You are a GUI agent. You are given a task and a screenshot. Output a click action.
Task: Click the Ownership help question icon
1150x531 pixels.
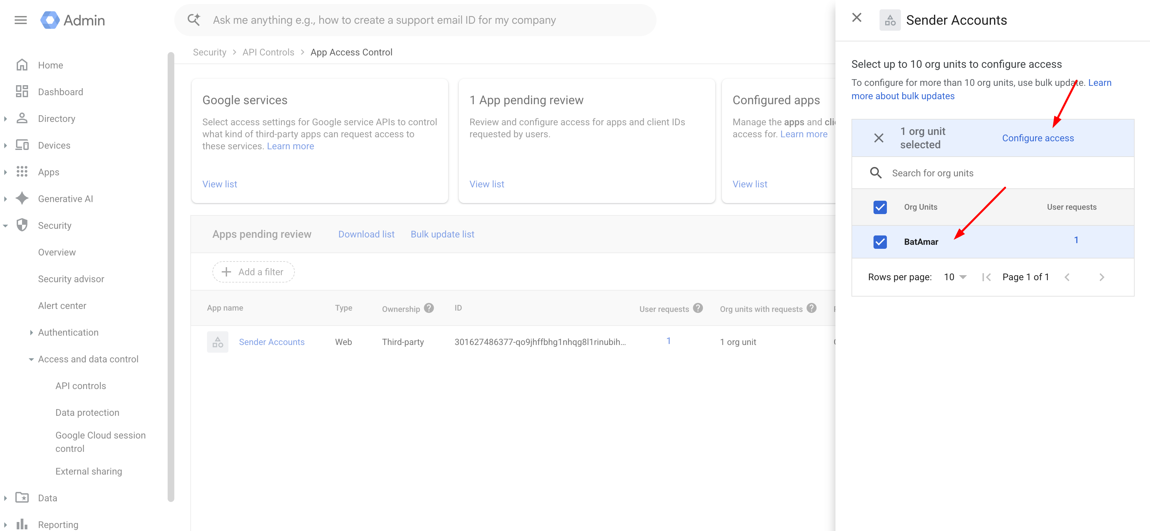click(x=429, y=308)
